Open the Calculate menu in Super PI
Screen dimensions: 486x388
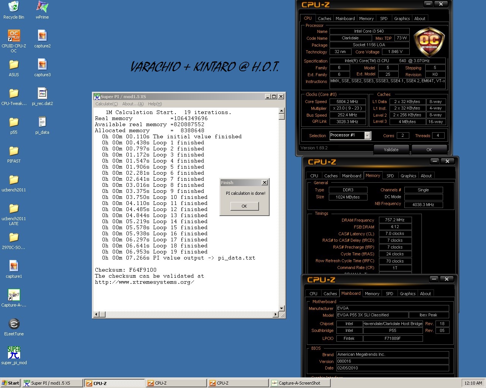(x=106, y=104)
